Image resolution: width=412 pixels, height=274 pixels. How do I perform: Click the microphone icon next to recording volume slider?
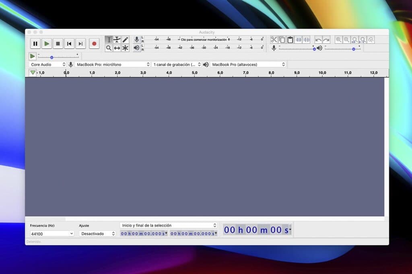pos(274,48)
